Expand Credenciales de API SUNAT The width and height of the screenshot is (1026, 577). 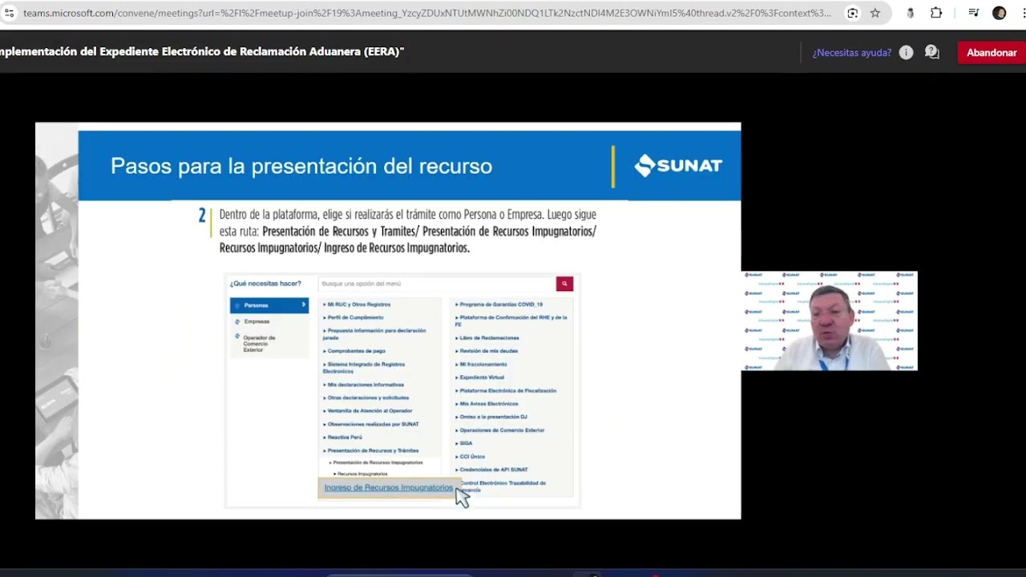pyautogui.click(x=493, y=470)
